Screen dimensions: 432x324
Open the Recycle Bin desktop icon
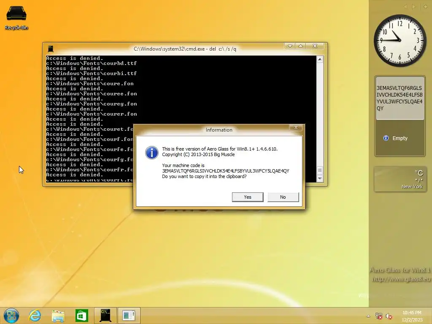pyautogui.click(x=16, y=17)
